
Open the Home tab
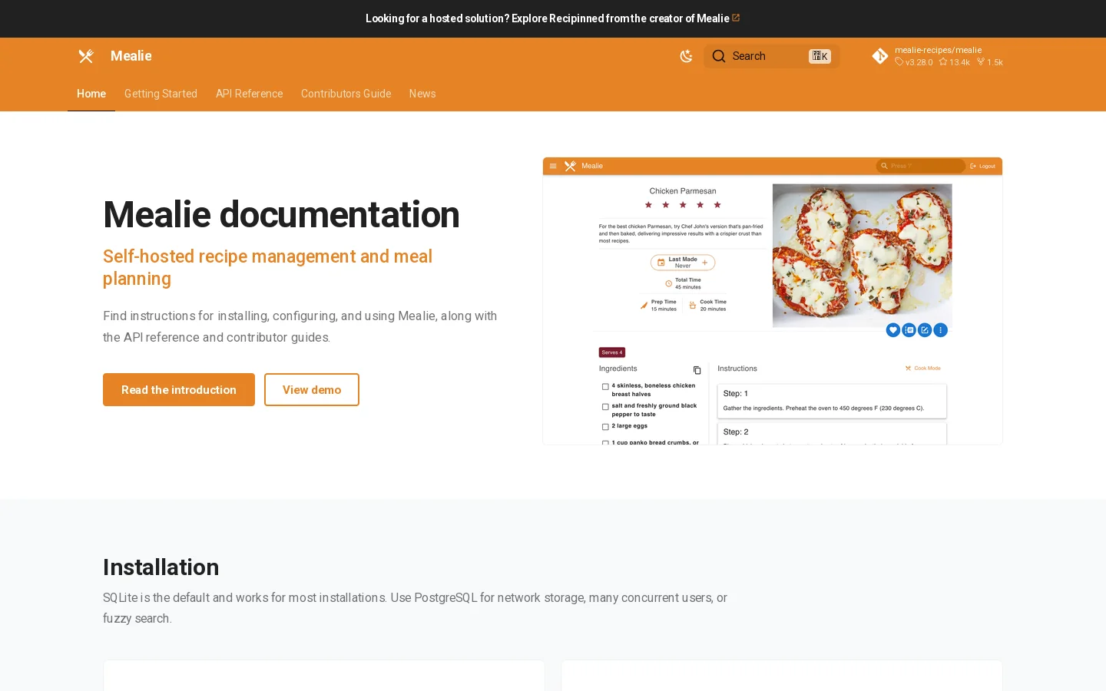91,94
